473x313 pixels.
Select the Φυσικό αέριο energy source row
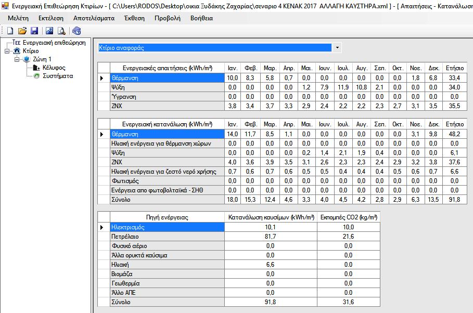(239, 246)
